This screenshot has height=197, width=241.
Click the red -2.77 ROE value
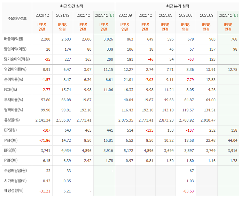[x=46, y=90]
